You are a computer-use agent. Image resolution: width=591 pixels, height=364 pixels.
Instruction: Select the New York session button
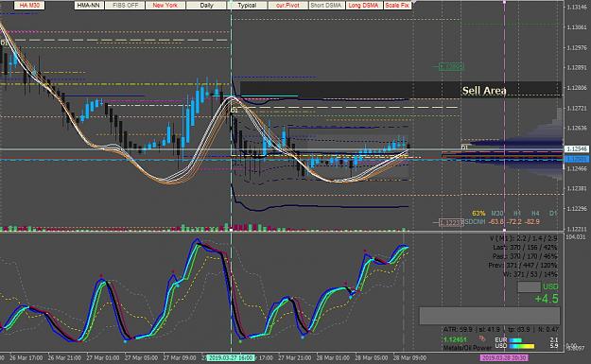pos(165,6)
